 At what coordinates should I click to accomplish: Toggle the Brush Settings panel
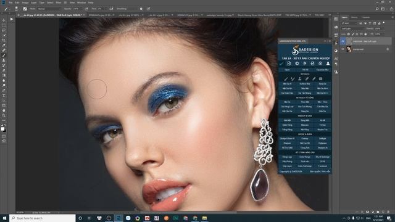pos(25,9)
